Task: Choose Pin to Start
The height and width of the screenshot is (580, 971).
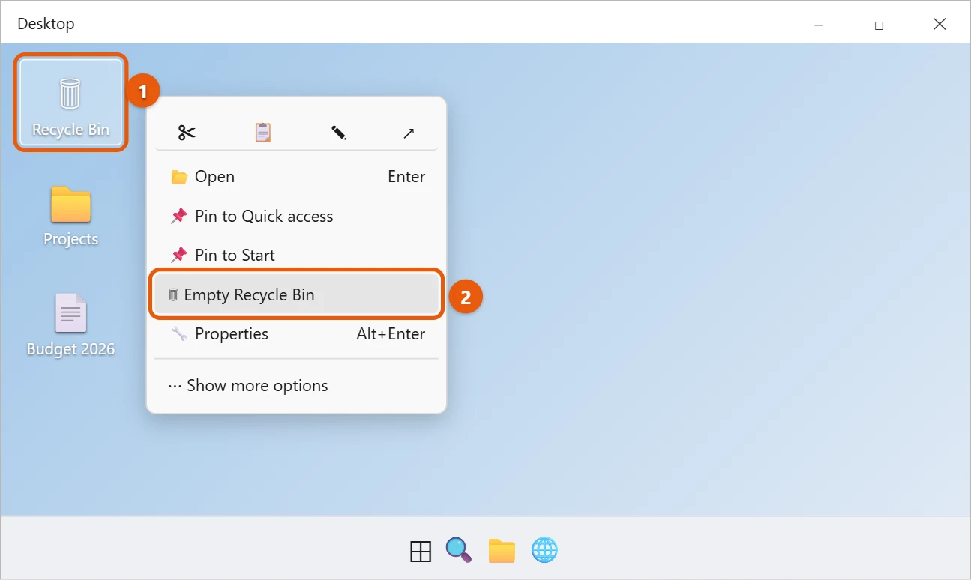Action: click(x=297, y=256)
